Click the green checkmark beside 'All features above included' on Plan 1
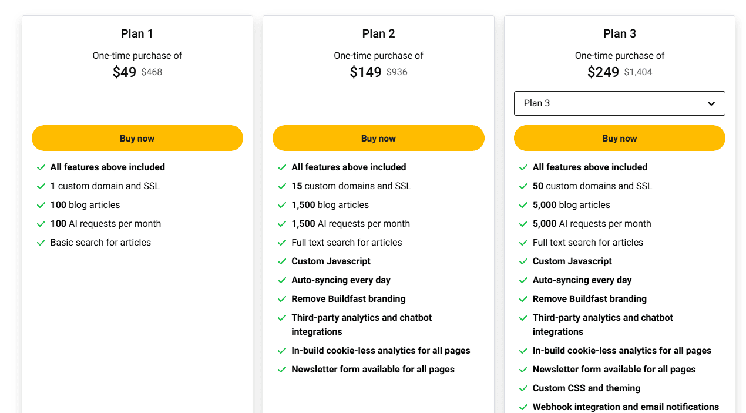The height and width of the screenshot is (413, 746). pos(41,167)
